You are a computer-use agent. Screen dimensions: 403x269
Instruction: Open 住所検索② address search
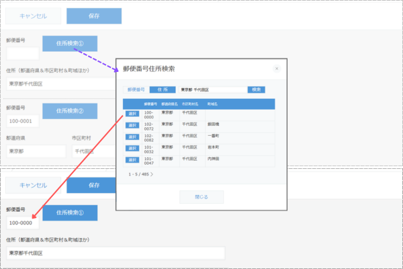point(70,110)
